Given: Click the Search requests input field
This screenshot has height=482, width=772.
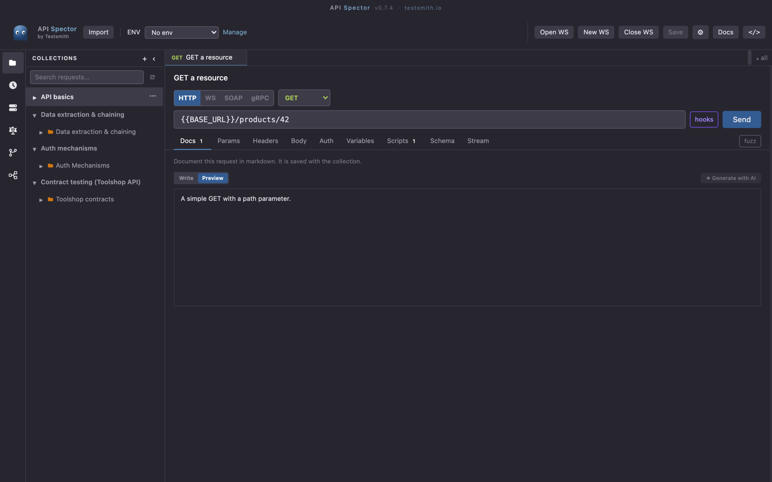Looking at the screenshot, I should pyautogui.click(x=87, y=77).
